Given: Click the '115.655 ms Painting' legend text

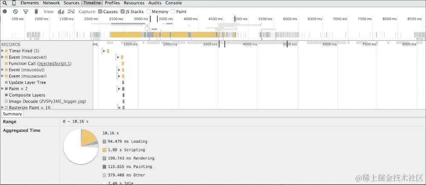Looking at the screenshot, I should (130, 167).
